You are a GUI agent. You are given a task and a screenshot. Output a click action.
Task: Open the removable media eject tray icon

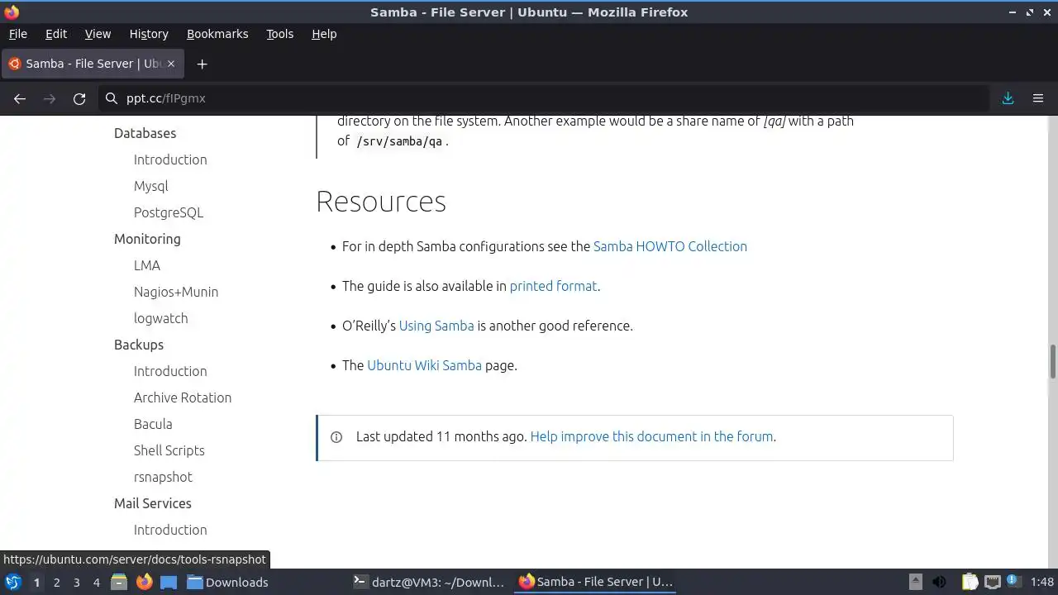pos(915,582)
